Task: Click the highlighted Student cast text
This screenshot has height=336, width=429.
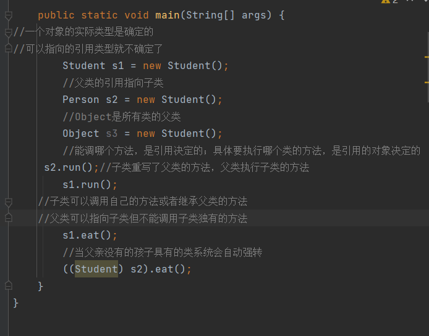Action: point(96,269)
